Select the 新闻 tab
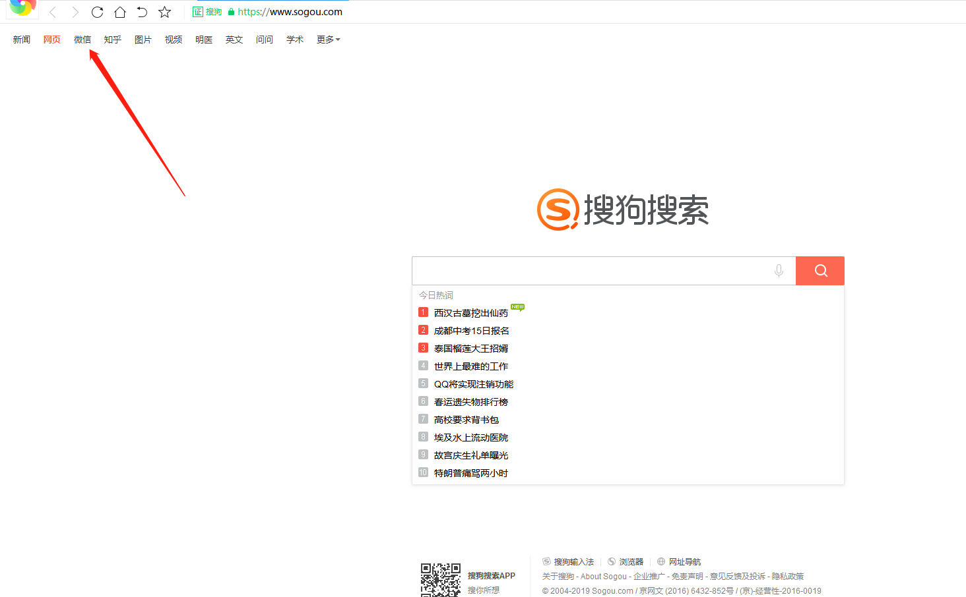The width and height of the screenshot is (966, 597). tap(22, 40)
